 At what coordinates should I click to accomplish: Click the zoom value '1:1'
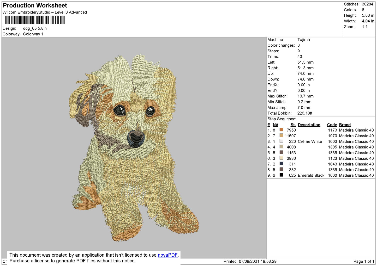pyautogui.click(x=364, y=27)
